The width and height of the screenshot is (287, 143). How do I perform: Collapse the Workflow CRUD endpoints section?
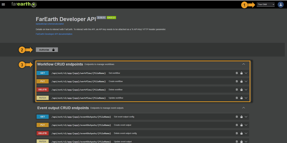[243, 64]
